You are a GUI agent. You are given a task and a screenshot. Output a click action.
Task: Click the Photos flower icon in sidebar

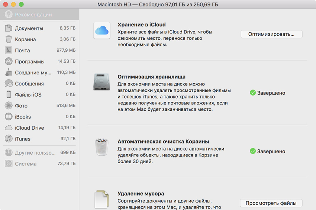point(9,106)
